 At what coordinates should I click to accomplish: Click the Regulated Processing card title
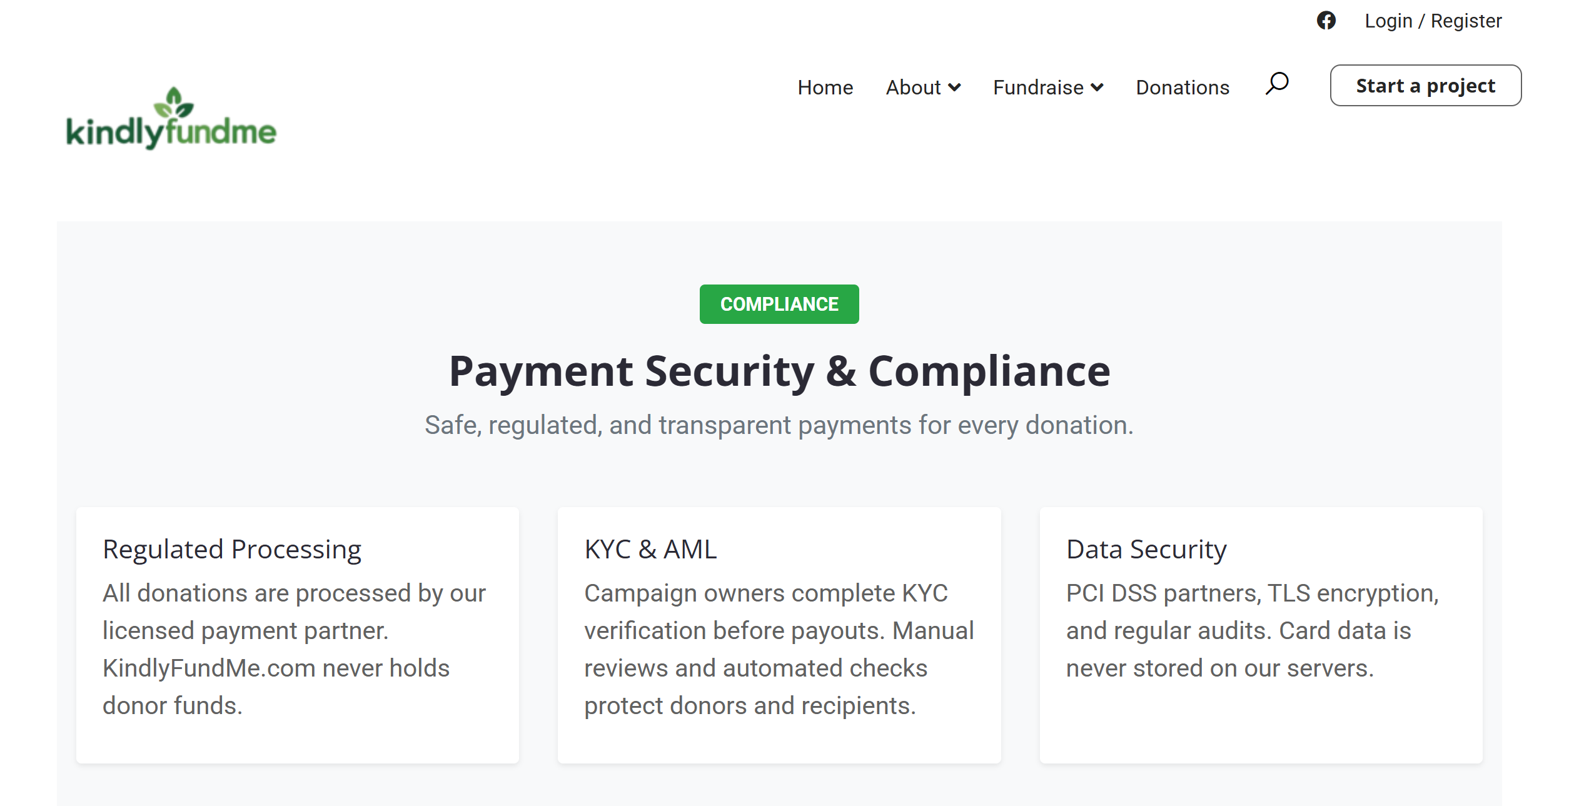[x=232, y=550]
